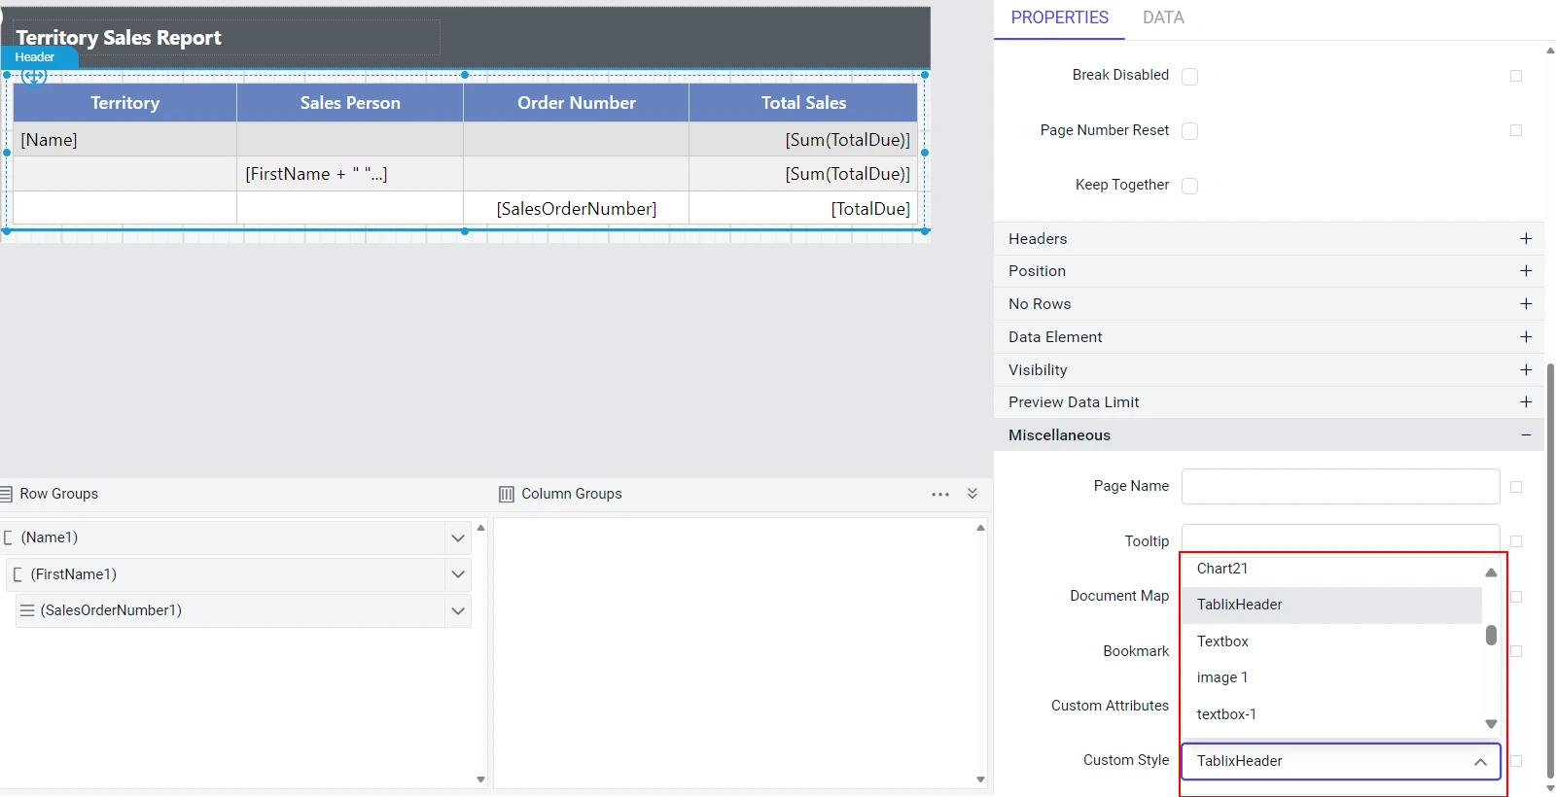This screenshot has height=797, width=1556.
Task: Expand the No Rows section
Action: pos(1526,304)
